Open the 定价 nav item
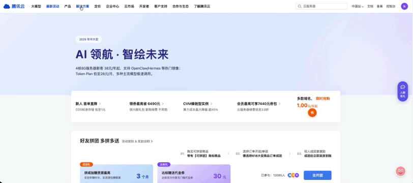413x183 pixels. pyautogui.click(x=98, y=6)
